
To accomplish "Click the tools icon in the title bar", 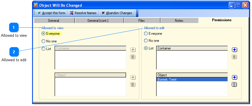I will tap(36, 5).
